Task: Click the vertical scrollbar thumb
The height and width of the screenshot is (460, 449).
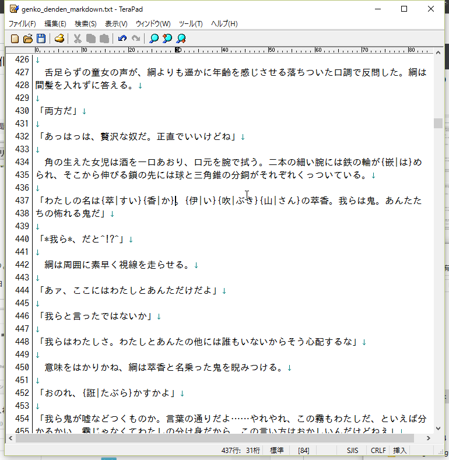Action: 438,123
